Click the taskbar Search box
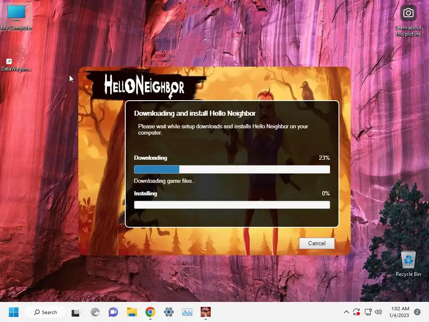The width and height of the screenshot is (429, 322). [45, 312]
